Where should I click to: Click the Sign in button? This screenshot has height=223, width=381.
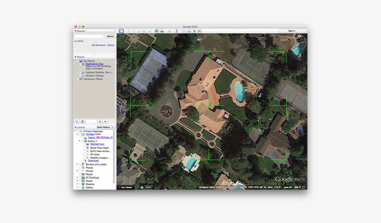pos(292,31)
